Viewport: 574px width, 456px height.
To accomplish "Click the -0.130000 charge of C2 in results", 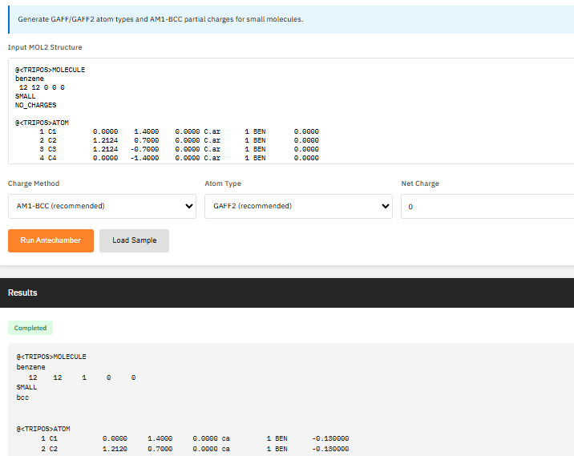I will click(330, 449).
